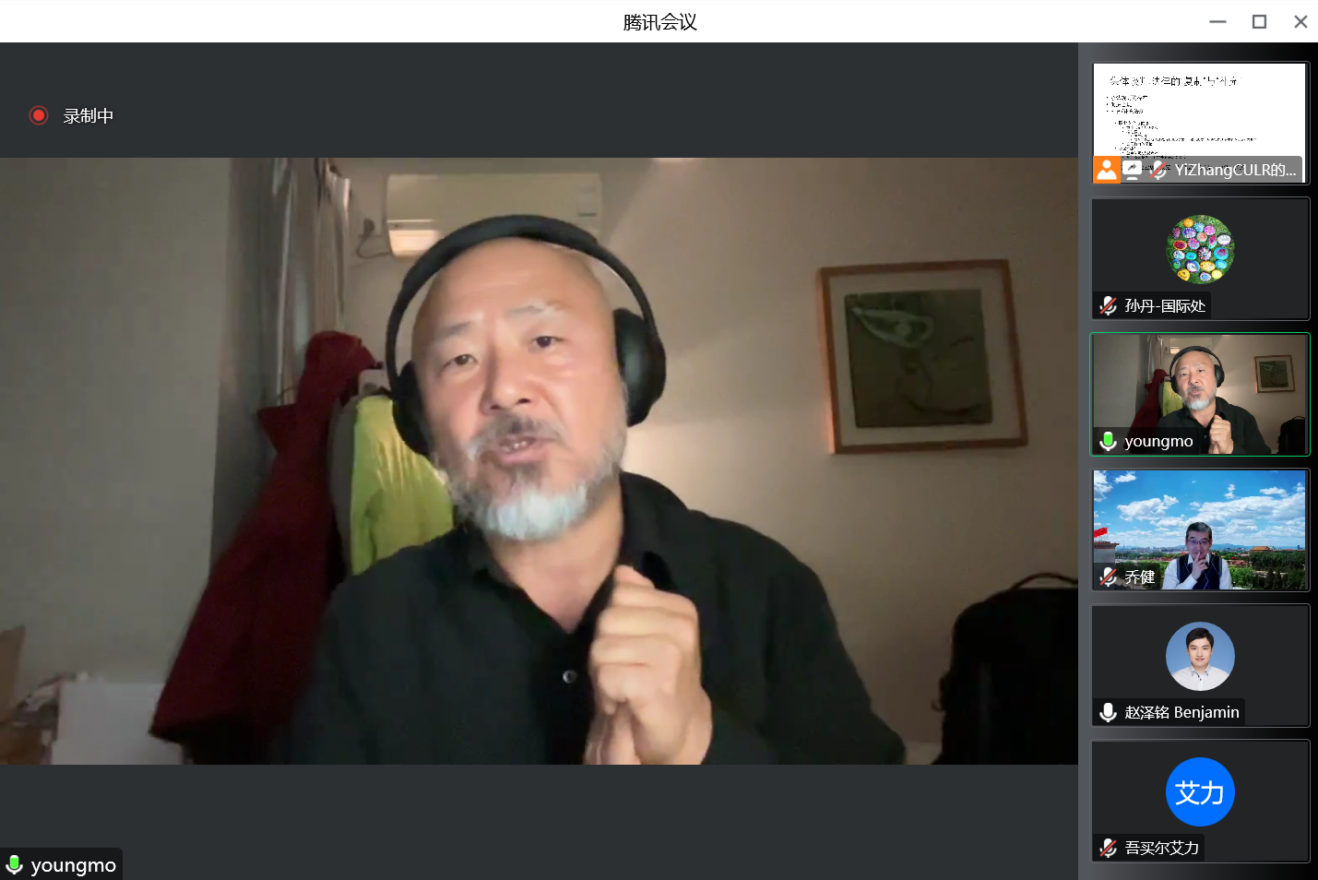Click the muted mic icon on YiZhangCULR tile
The width and height of the screenshot is (1318, 880).
1158,170
